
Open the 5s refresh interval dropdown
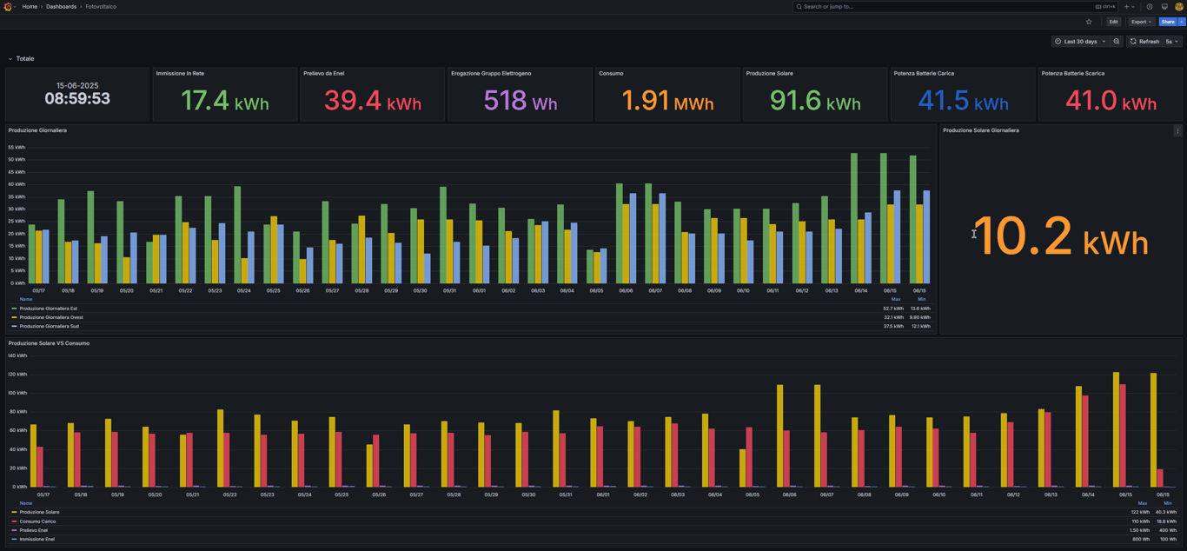click(1172, 42)
